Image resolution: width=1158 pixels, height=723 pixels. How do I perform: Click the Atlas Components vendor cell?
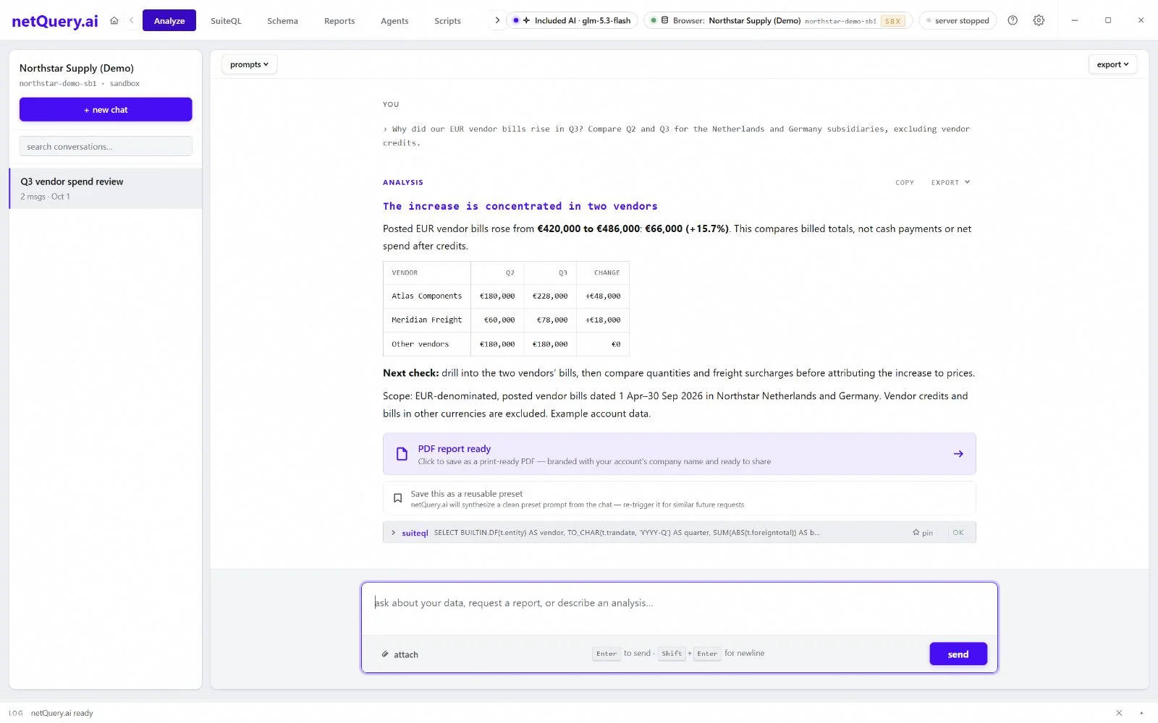(427, 296)
